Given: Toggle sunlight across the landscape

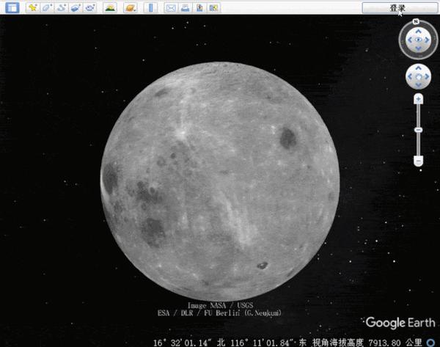Looking at the screenshot, I should click(x=110, y=8).
